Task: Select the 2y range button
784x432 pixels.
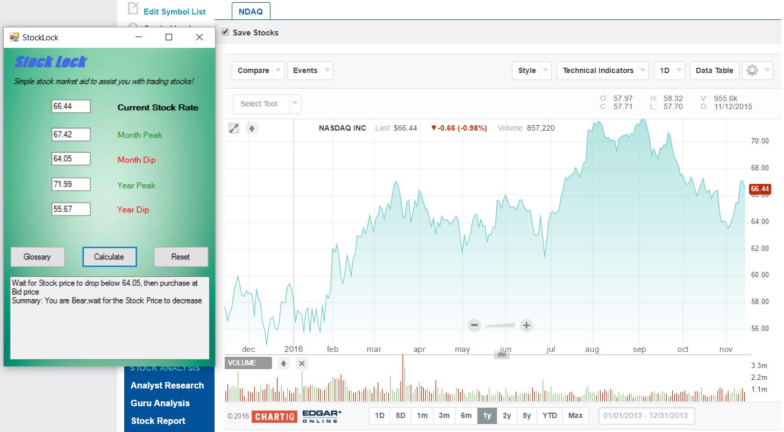Action: pyautogui.click(x=507, y=415)
